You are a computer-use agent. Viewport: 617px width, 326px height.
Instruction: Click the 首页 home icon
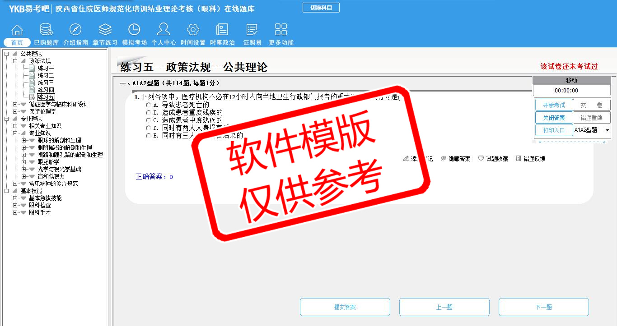click(x=17, y=30)
